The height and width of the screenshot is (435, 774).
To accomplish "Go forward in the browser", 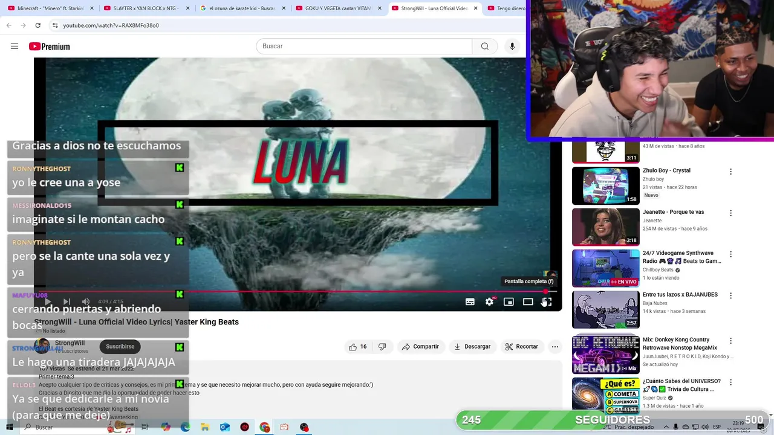I will pos(23,25).
